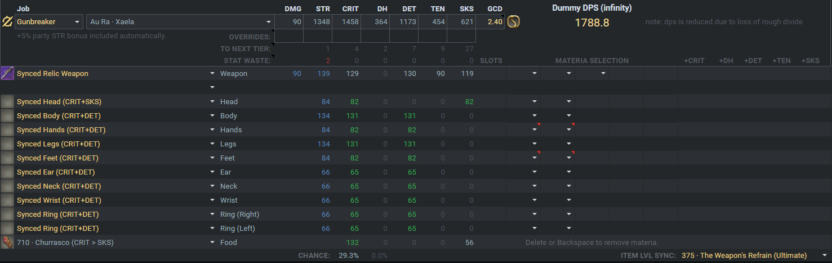Click the Synced Wrist gear slot icon

click(x=7, y=200)
